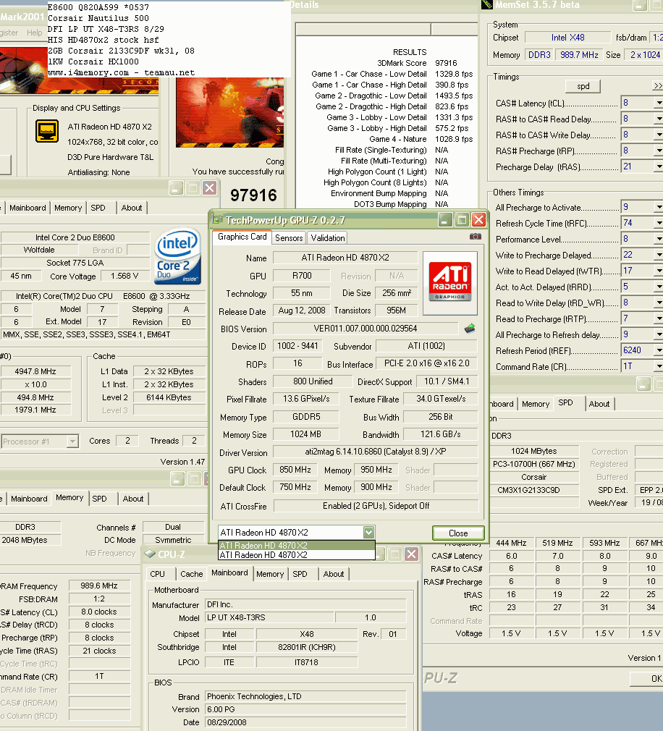Open CPU tab in CPU-Z motherboard window

click(x=158, y=574)
